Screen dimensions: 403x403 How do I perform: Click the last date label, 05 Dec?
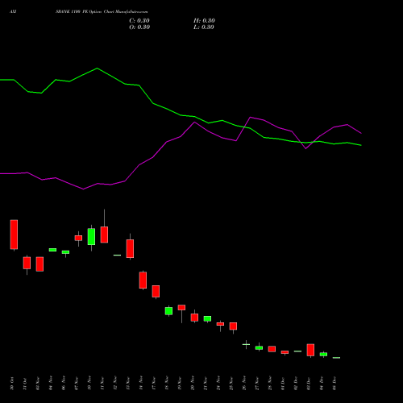pyautogui.click(x=334, y=384)
